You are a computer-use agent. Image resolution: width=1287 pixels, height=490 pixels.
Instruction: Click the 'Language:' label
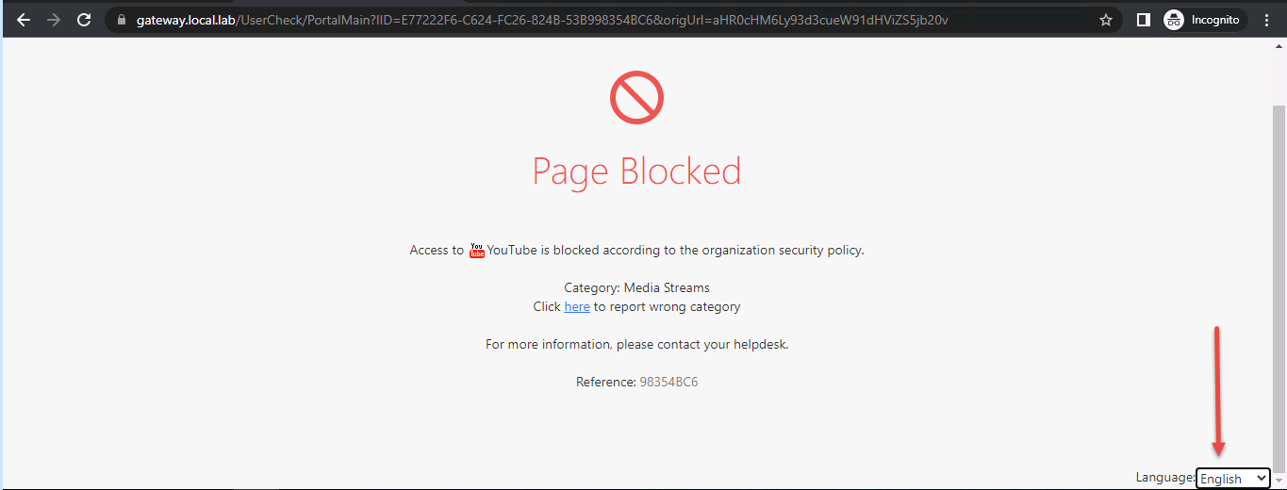1165,478
